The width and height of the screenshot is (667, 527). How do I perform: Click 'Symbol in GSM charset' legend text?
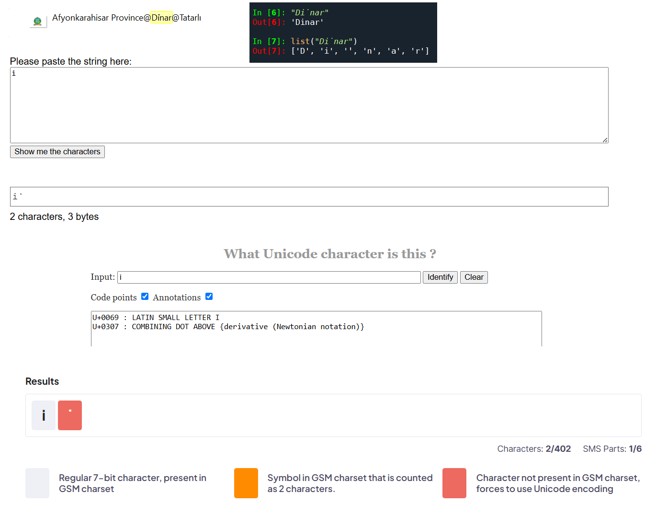pyautogui.click(x=350, y=483)
